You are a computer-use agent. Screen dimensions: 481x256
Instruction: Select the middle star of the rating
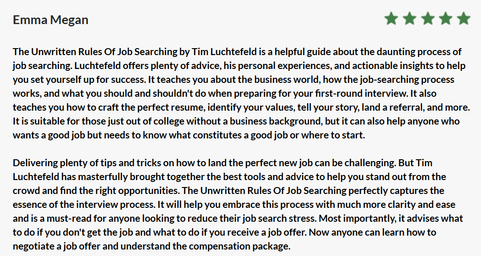428,19
